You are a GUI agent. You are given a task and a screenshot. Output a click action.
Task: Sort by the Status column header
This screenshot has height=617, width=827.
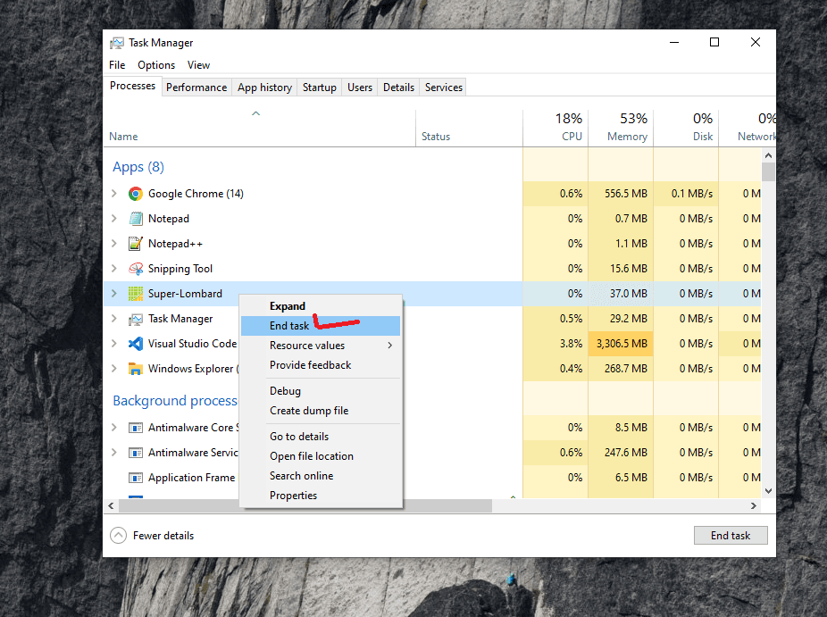coord(470,129)
